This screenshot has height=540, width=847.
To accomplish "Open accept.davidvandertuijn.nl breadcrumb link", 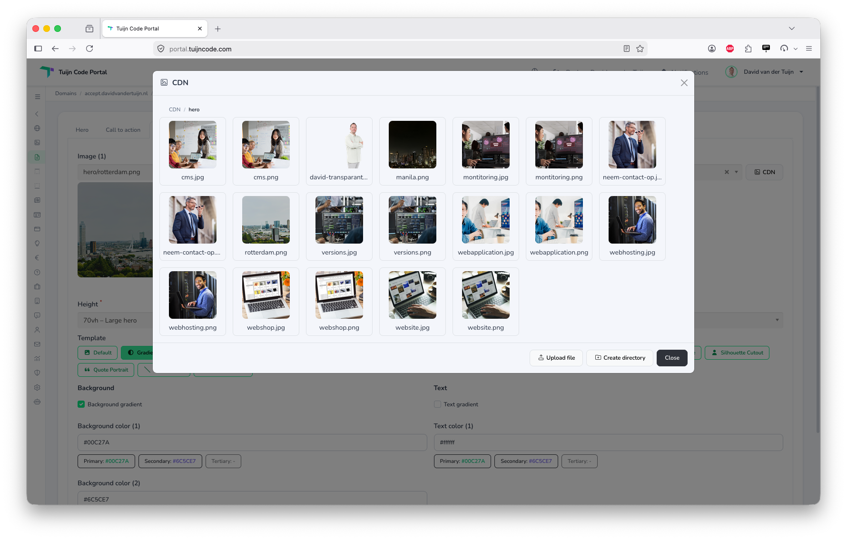I will [x=116, y=93].
